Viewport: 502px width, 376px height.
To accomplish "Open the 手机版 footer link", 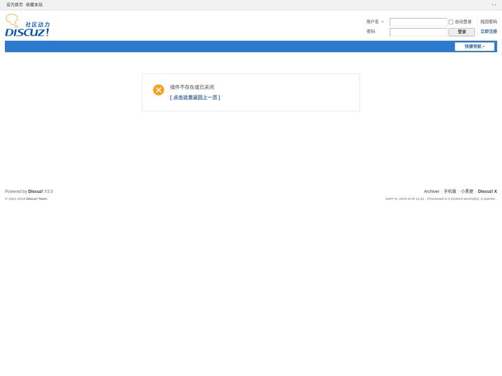I will (450, 191).
